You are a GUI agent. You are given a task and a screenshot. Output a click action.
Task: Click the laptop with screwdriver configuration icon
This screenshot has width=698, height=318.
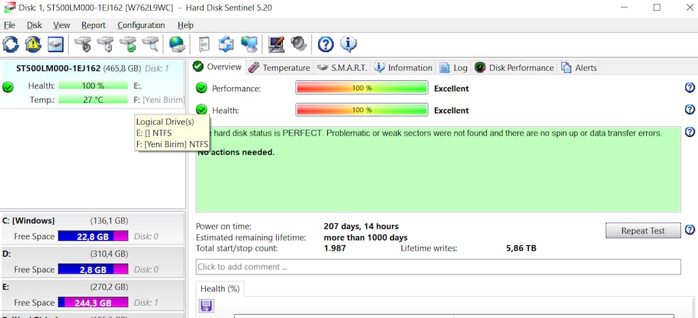[x=277, y=44]
